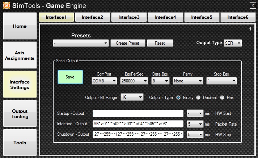Viewport: 258px width, 158px height.
Task: Close the Game Engine window
Action: 252,5
